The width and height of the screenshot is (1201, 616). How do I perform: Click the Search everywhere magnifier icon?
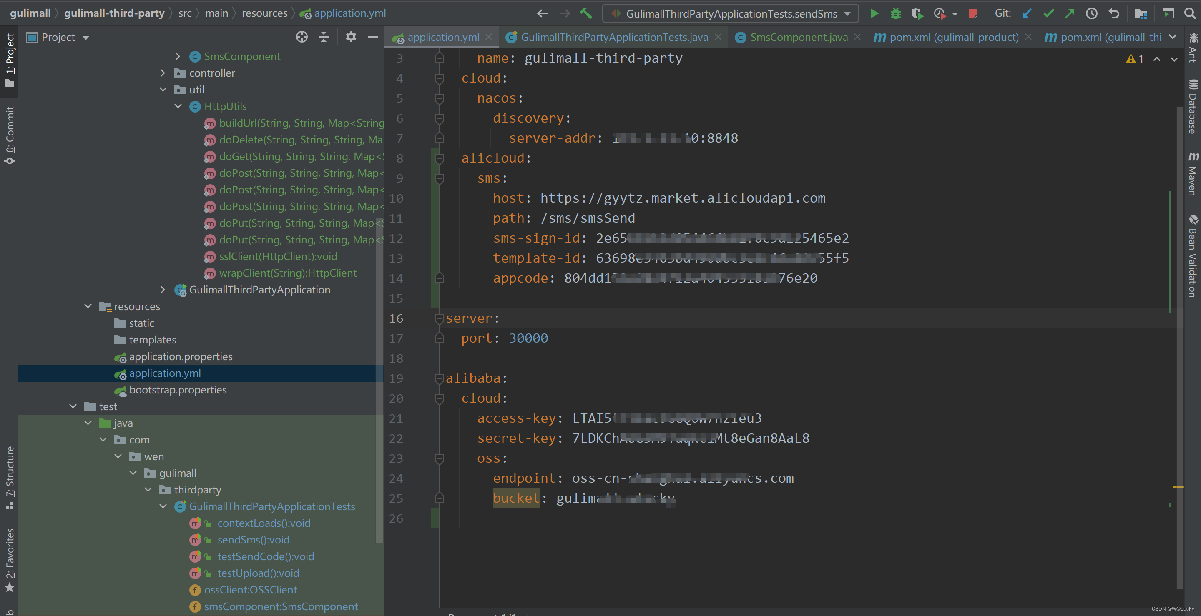(1190, 13)
